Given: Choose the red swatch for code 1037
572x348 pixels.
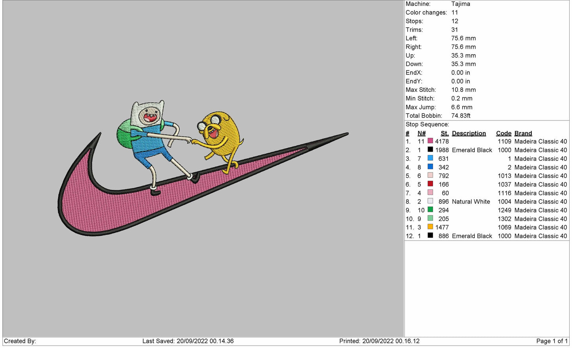Looking at the screenshot, I should 430,184.
